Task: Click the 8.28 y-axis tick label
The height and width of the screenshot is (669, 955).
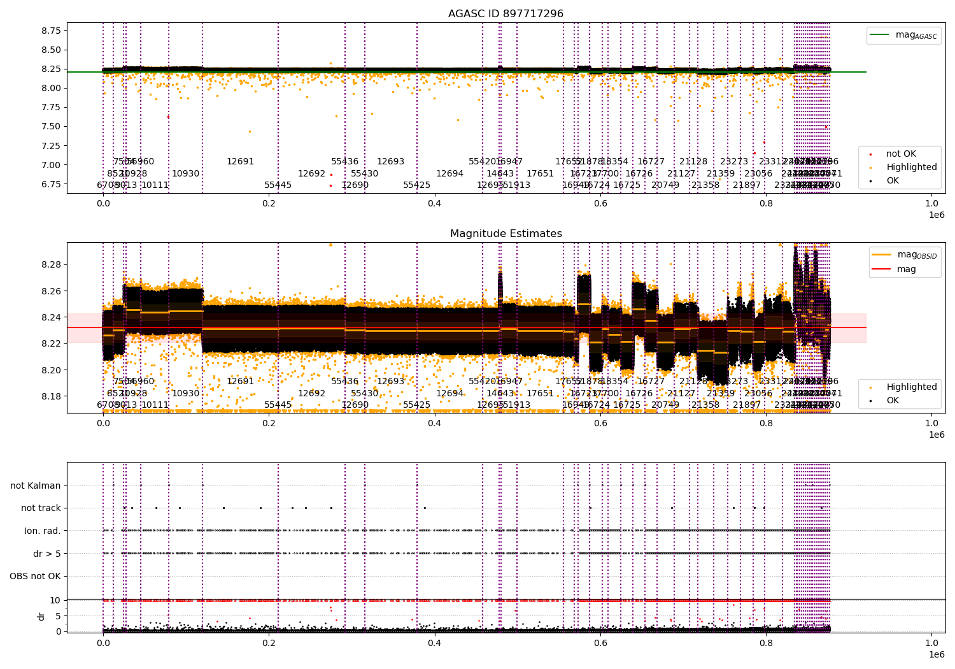Action: (51, 264)
